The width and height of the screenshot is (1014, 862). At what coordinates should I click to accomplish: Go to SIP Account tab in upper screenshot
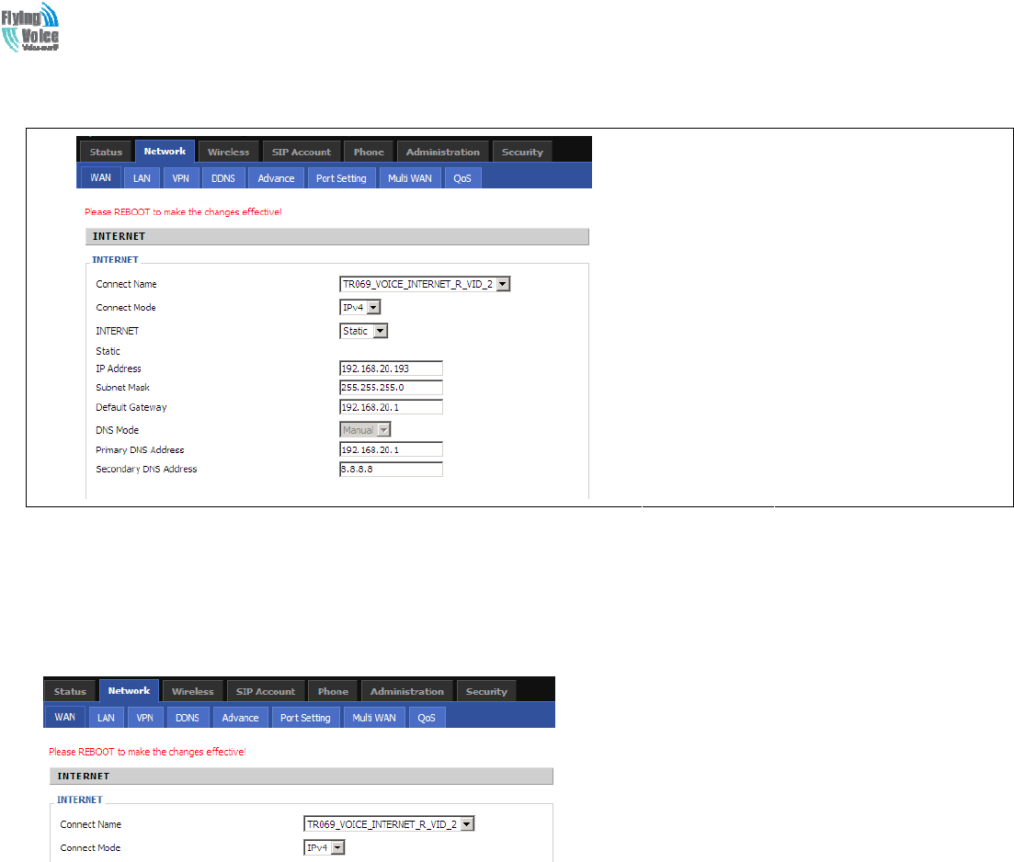pos(302,152)
